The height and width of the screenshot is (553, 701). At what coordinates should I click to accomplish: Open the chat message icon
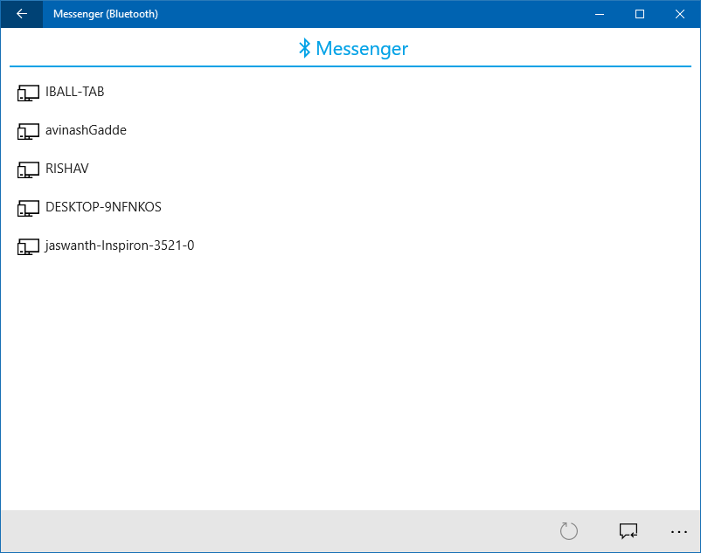(628, 531)
